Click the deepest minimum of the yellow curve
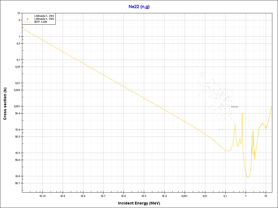The image size is (278, 208). (248, 177)
